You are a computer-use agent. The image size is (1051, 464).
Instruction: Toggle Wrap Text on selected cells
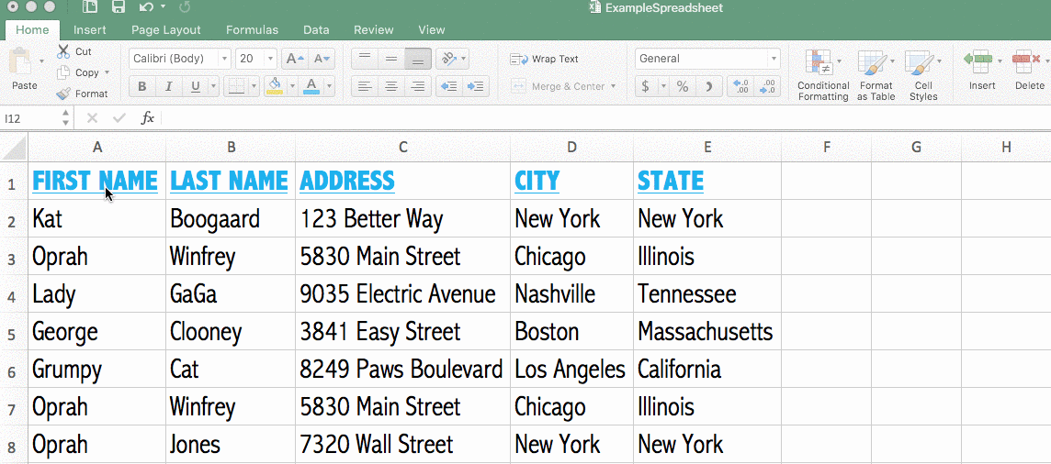[545, 59]
